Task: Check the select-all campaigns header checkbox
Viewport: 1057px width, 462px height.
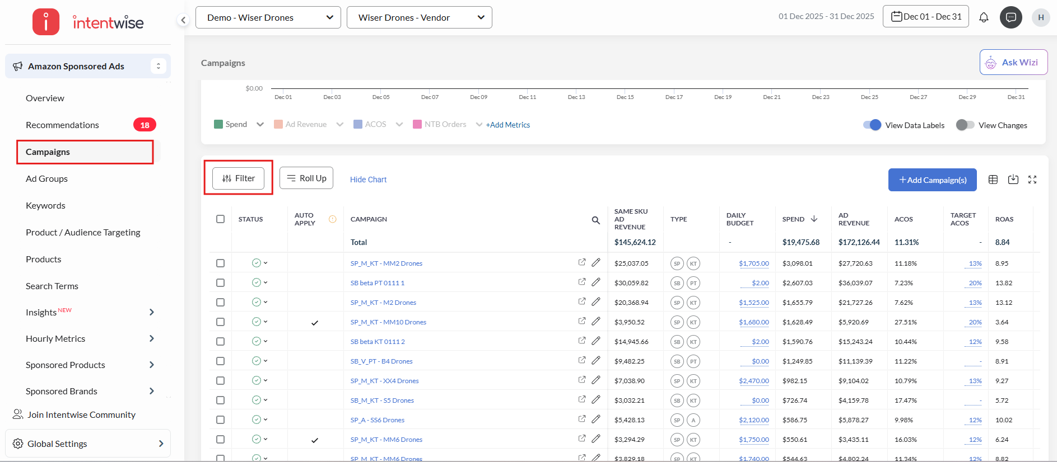Action: pos(220,219)
